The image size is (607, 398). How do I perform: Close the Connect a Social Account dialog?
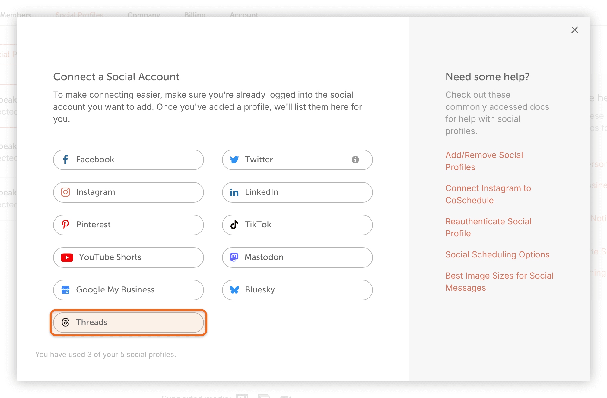coord(575,30)
